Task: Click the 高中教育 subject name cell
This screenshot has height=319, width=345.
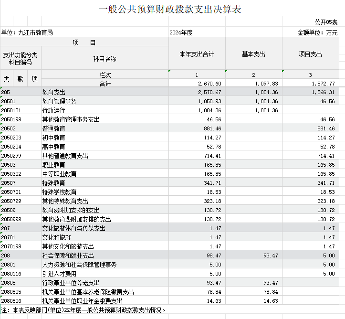Action: [53, 147]
